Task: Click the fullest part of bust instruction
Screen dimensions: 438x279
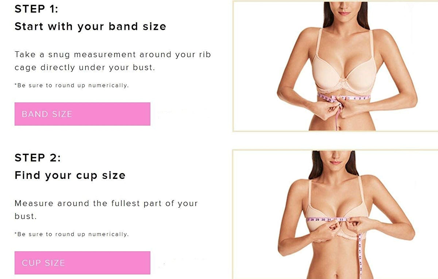Action: point(106,209)
